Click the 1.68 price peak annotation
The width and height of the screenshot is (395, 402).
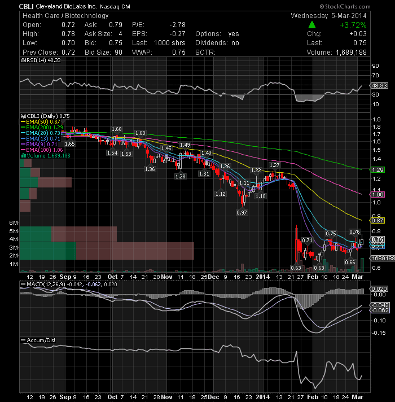[x=117, y=129]
